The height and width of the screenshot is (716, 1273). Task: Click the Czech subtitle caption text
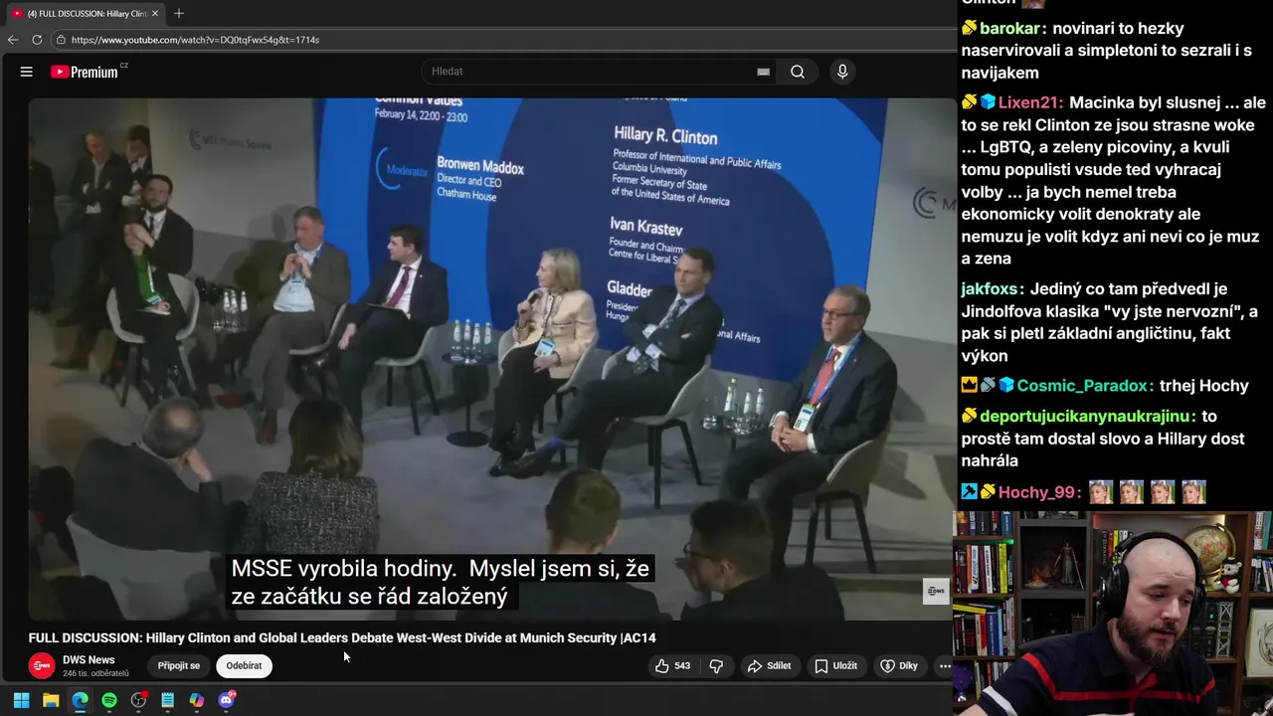point(440,583)
